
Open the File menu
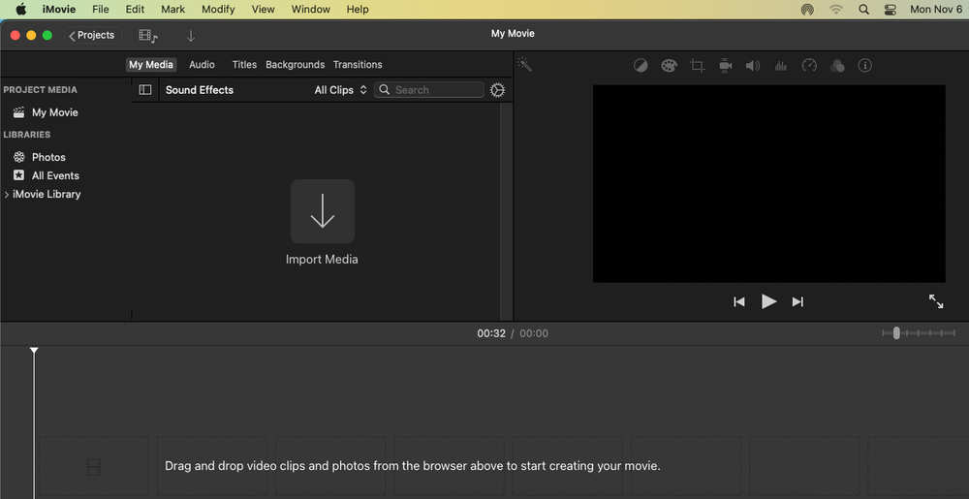click(100, 10)
